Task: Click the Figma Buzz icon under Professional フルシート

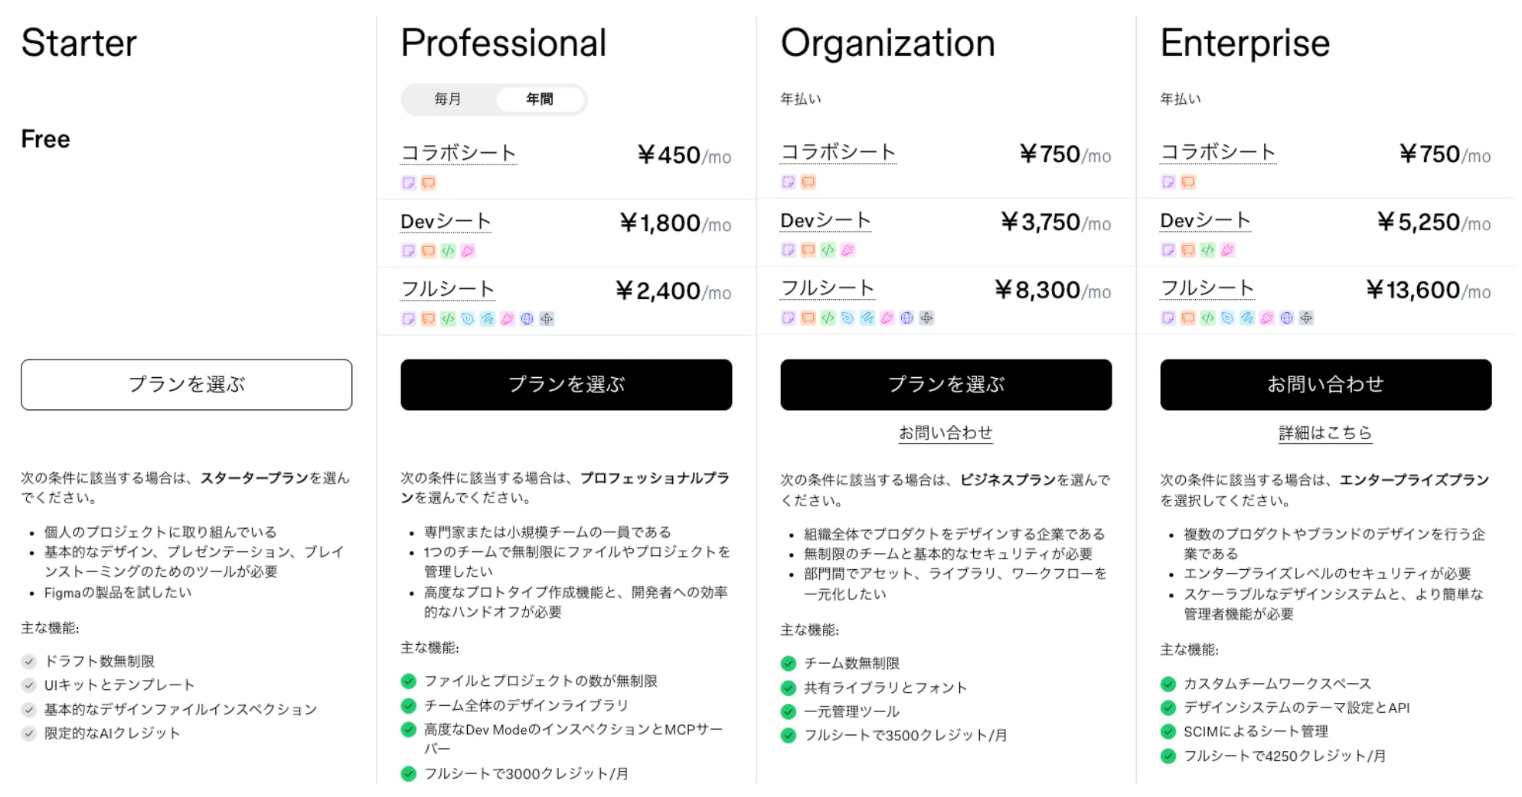Action: [508, 319]
